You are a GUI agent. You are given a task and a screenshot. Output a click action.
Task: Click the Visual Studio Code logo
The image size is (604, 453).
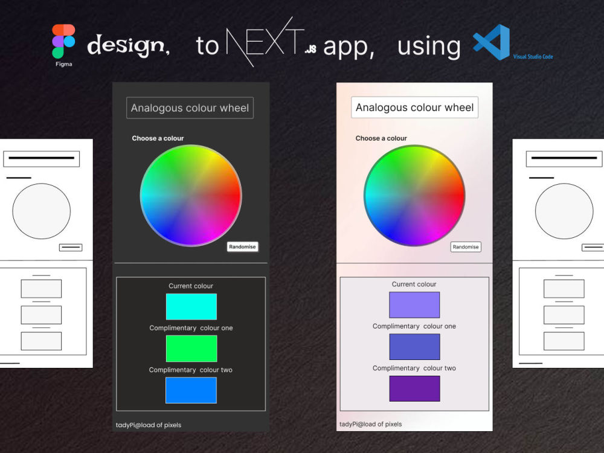point(492,42)
